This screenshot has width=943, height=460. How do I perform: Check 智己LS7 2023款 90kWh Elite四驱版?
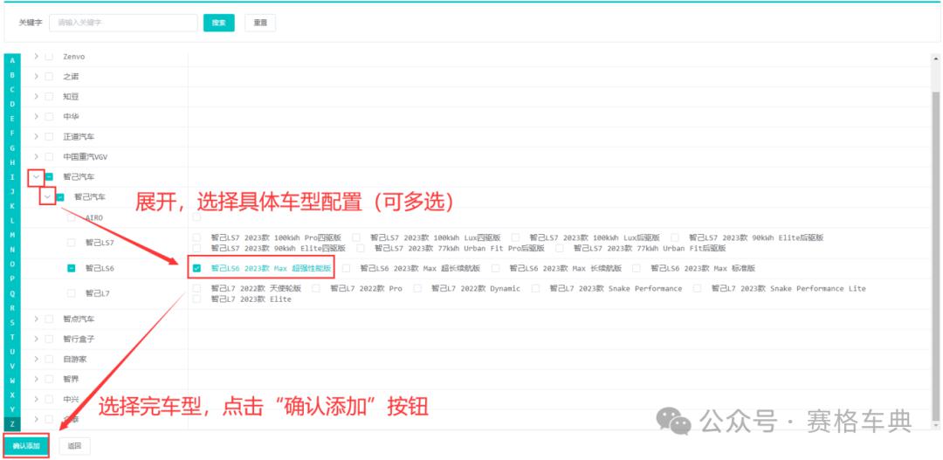196,248
